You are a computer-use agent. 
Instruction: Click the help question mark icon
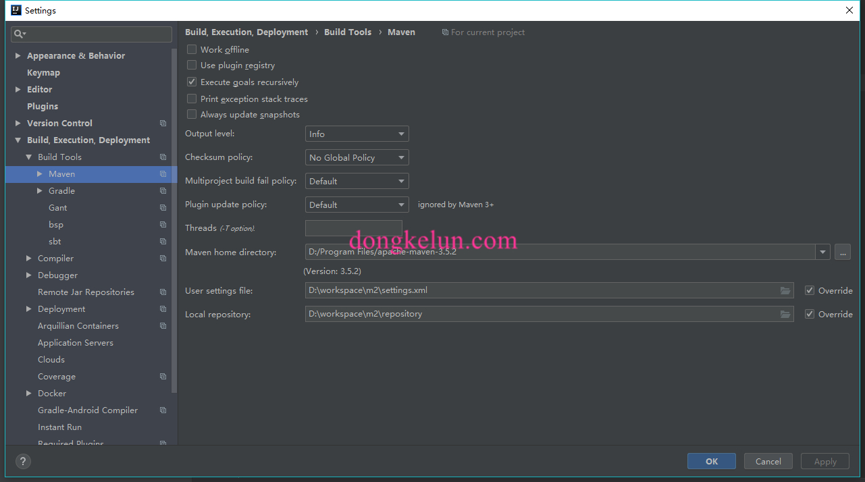pos(23,462)
